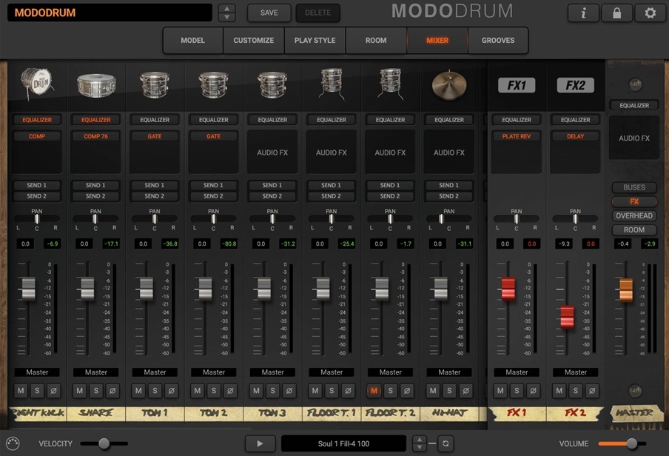
Task: Mute the FX1 channel
Action: coord(500,390)
